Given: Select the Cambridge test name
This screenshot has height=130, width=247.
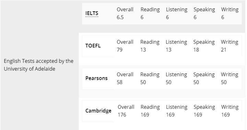Looking at the screenshot, I should [98, 111].
